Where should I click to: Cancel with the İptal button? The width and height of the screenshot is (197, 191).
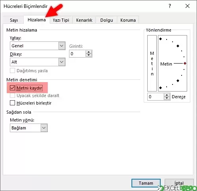[x=179, y=183]
